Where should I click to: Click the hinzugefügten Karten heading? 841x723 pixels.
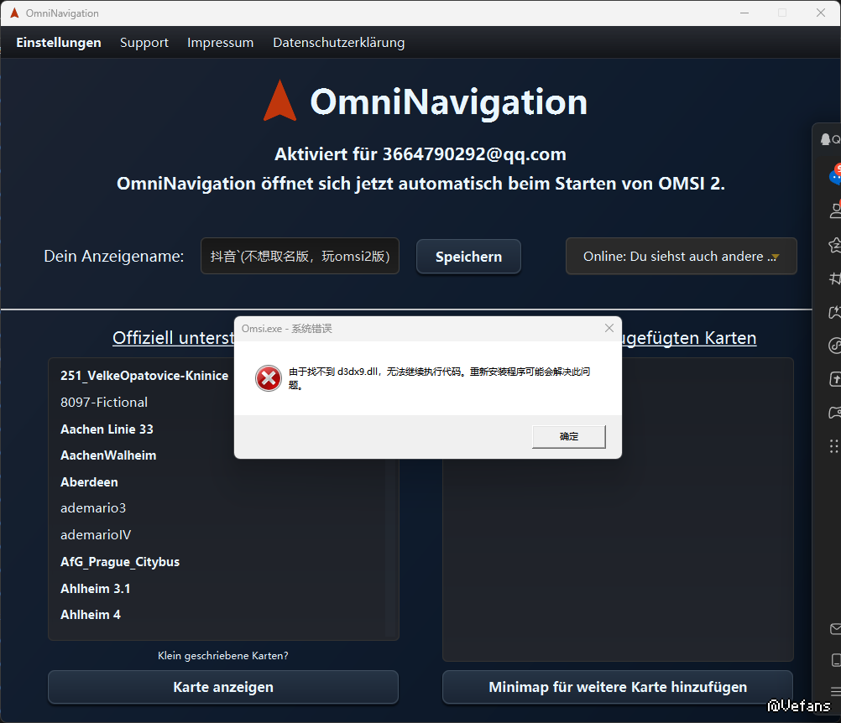pyautogui.click(x=689, y=338)
